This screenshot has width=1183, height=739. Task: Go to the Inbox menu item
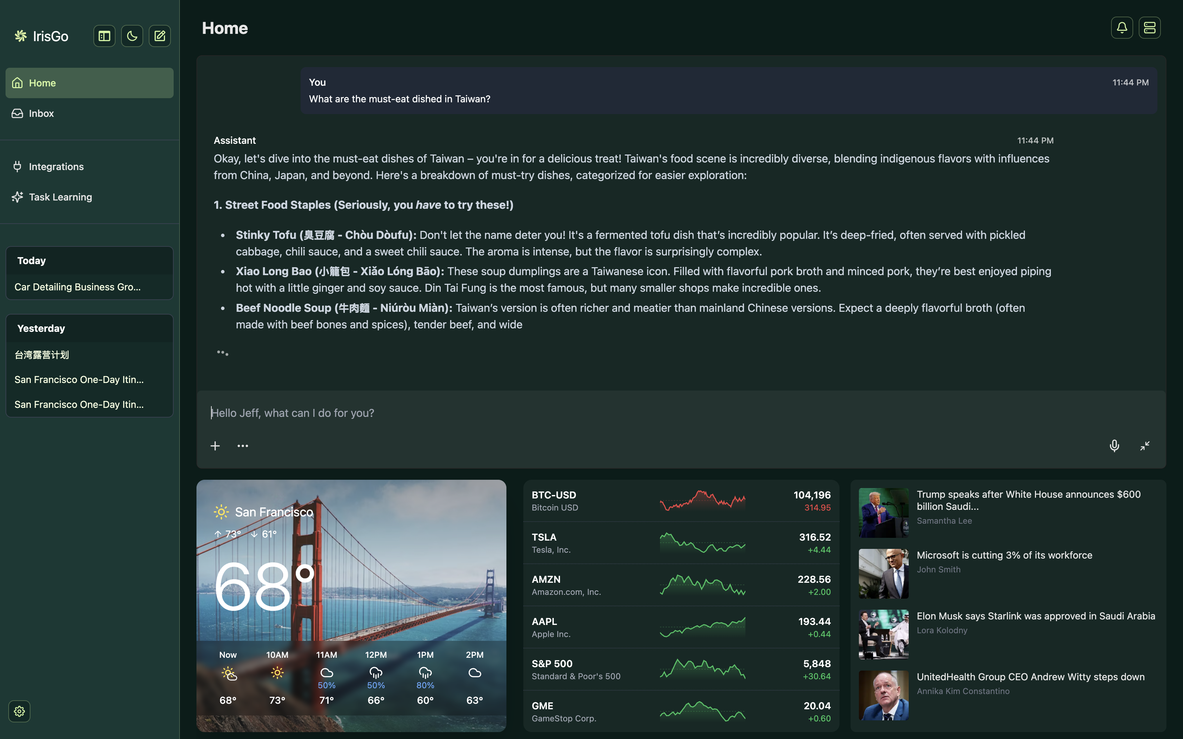(41, 113)
